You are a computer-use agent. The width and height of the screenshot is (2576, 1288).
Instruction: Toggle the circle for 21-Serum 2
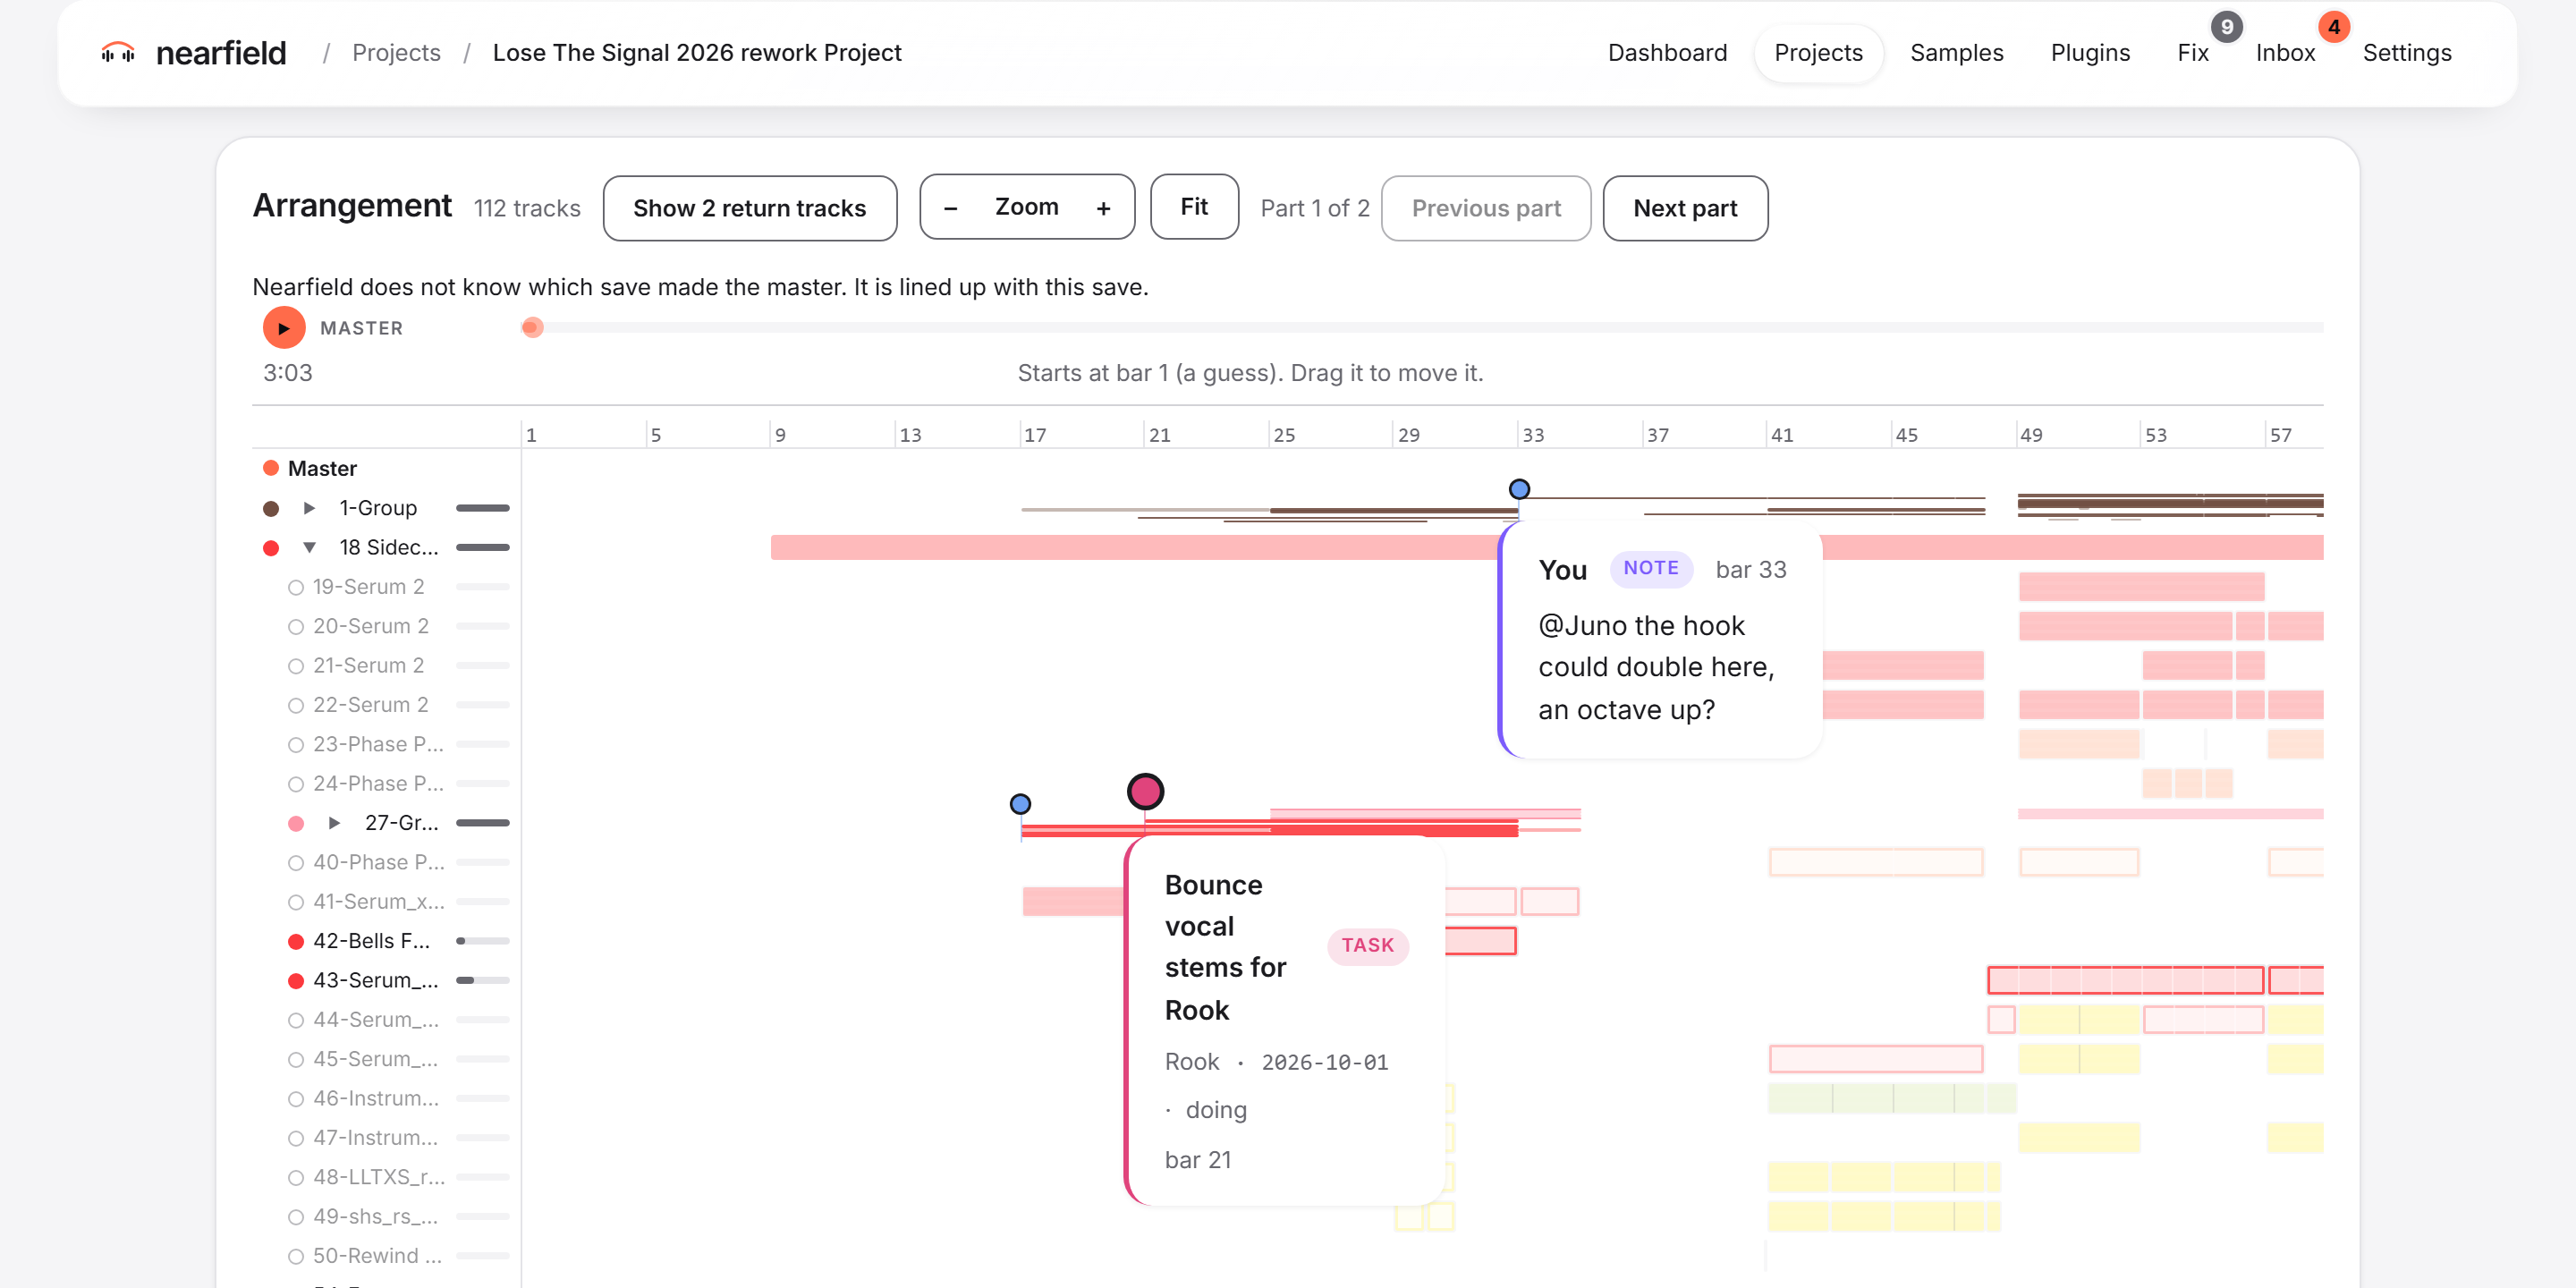[x=296, y=666]
